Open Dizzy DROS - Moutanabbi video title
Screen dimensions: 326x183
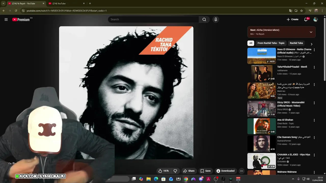click(x=291, y=104)
